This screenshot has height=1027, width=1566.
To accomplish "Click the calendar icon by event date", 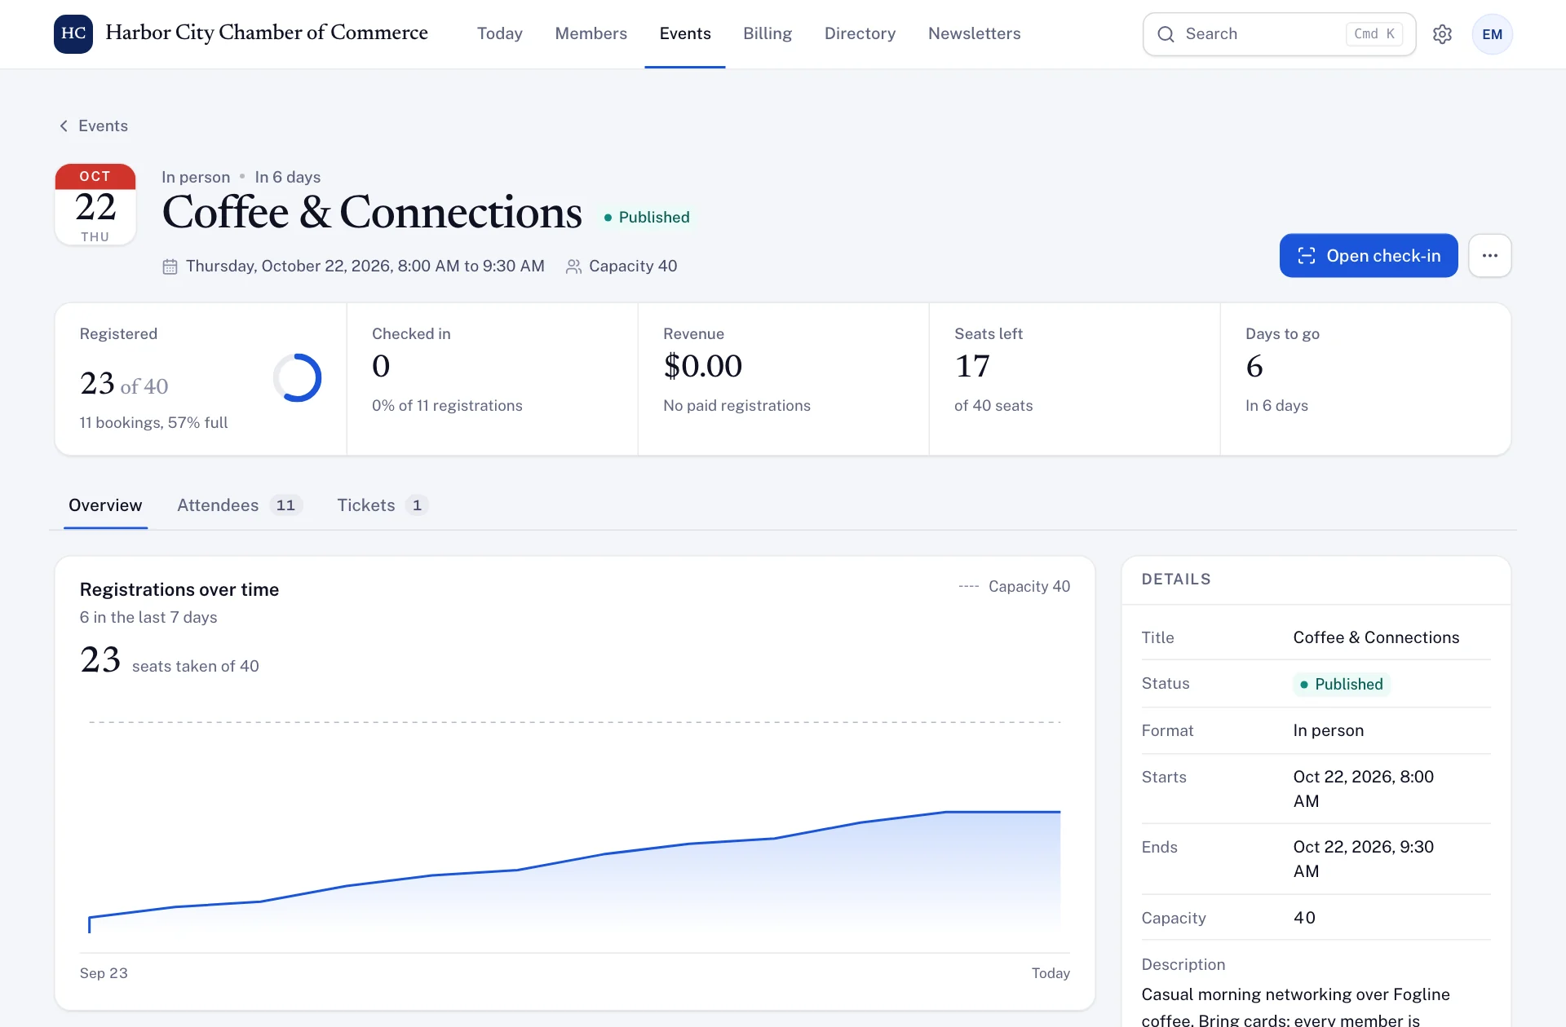I will click(x=170, y=267).
